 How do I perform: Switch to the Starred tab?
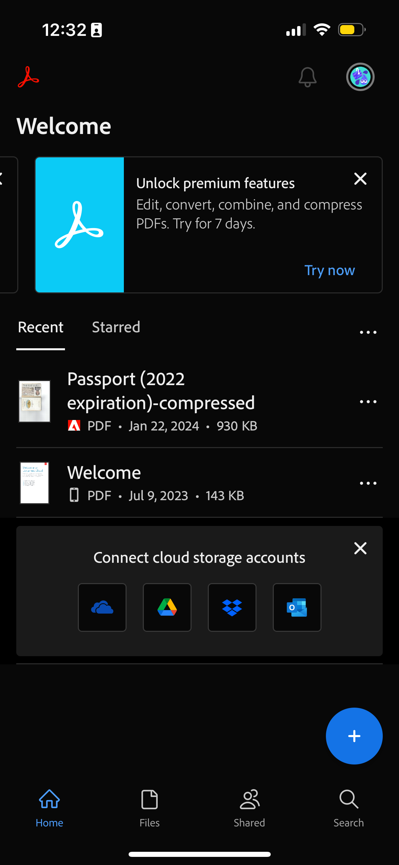click(116, 327)
